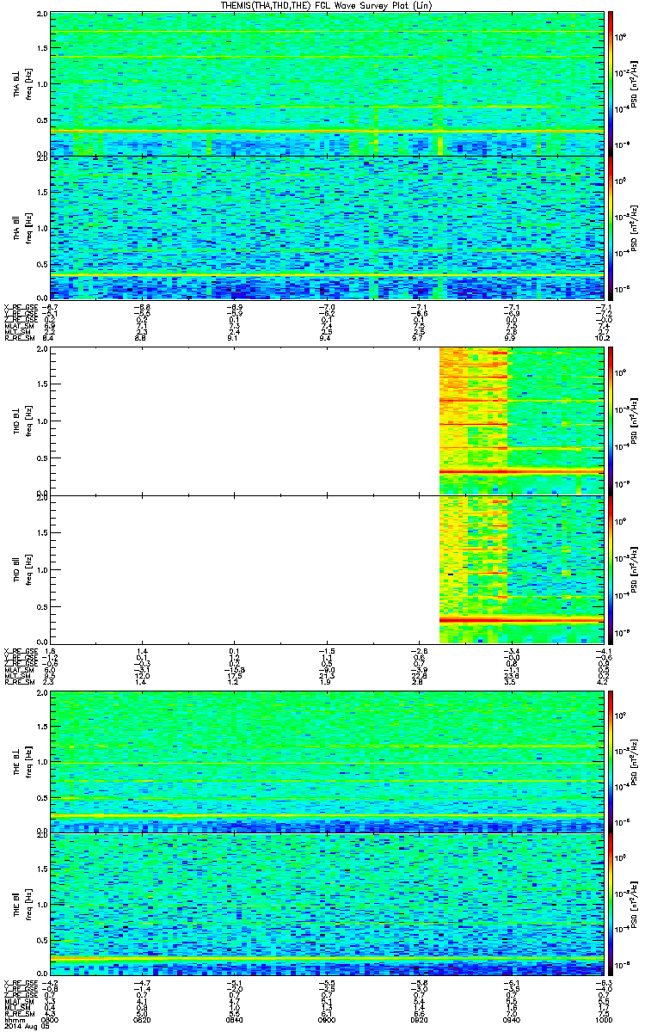This screenshot has width=645, height=1032.
Task: Click the THD B∥ panel color bar
Action: [x=611, y=569]
